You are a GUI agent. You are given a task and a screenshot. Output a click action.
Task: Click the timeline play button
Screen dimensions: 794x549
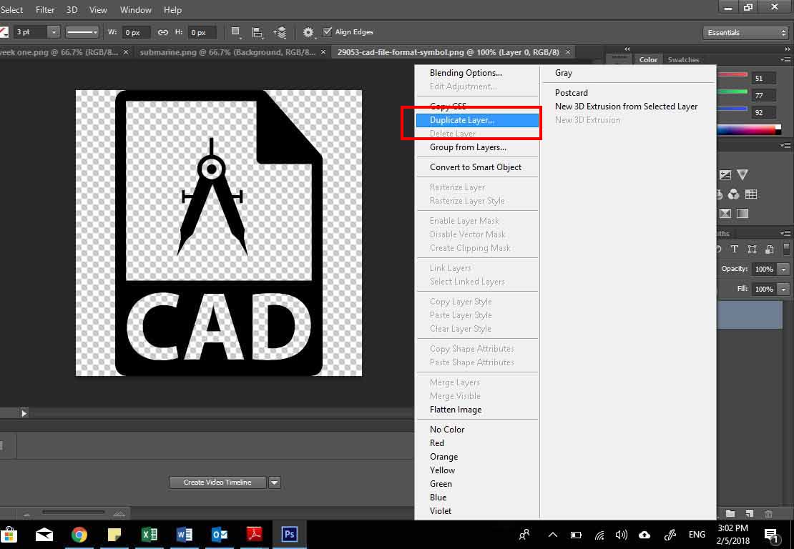(24, 413)
